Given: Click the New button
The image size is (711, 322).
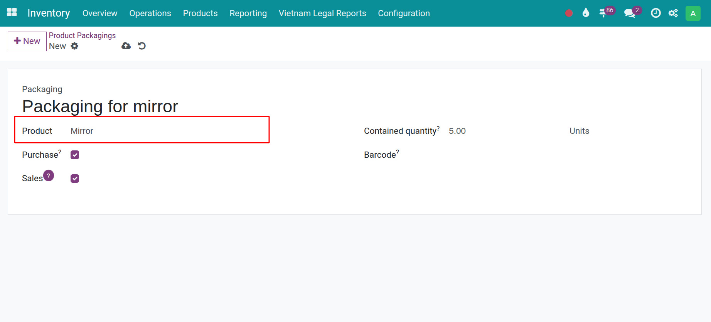Looking at the screenshot, I should (x=27, y=41).
